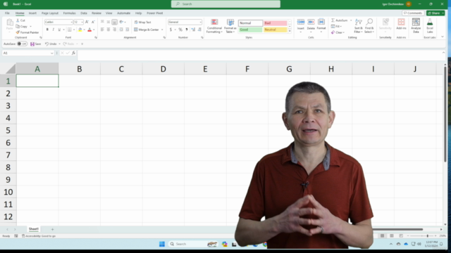Apply Comma Style format

coord(187,30)
